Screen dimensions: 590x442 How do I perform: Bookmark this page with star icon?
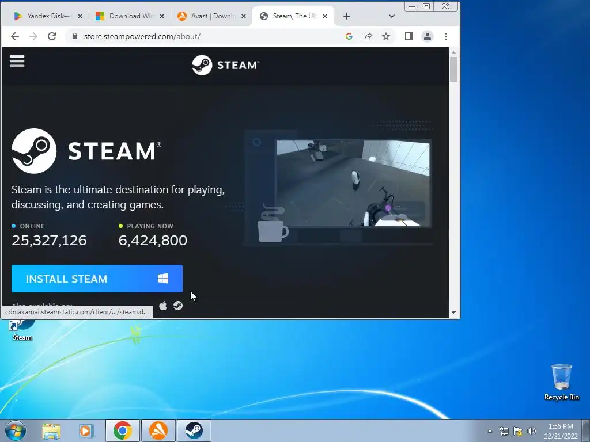click(386, 36)
